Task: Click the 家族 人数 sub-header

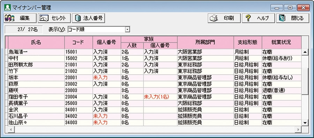Action: [x=132, y=46]
